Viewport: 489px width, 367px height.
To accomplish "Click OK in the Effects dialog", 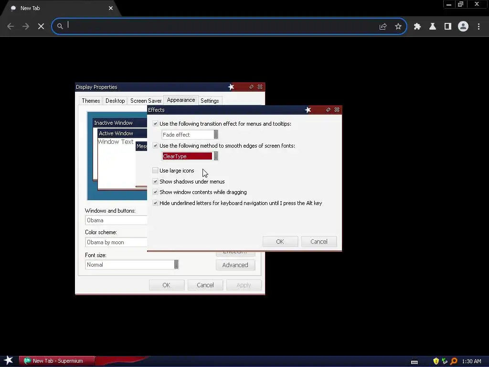I will 280,241.
